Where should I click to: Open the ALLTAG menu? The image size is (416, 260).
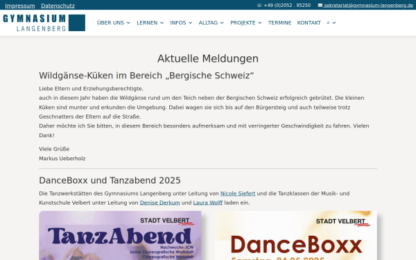click(208, 23)
